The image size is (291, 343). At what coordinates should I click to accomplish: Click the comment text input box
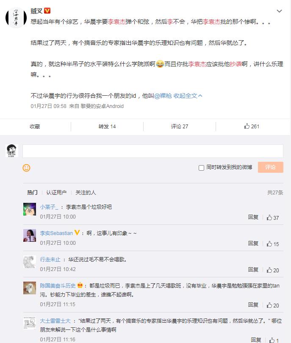coord(152,151)
